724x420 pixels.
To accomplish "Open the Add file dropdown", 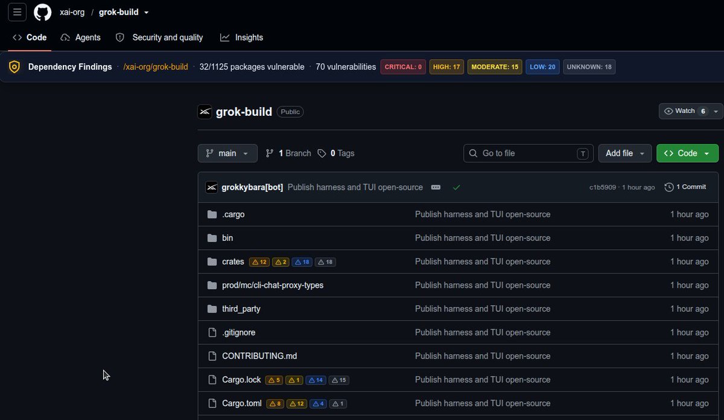I will pyautogui.click(x=625, y=153).
